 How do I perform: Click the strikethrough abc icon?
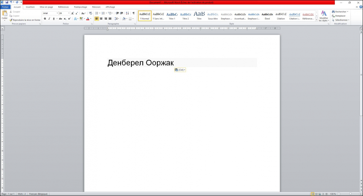60,19
